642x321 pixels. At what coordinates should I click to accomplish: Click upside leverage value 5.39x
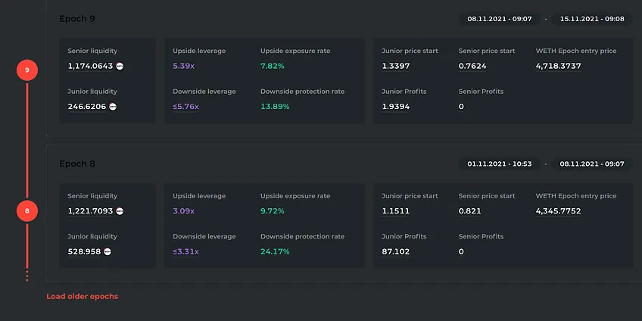tap(183, 66)
